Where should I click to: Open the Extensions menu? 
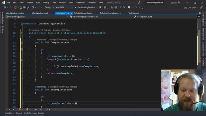[x=81, y=3]
